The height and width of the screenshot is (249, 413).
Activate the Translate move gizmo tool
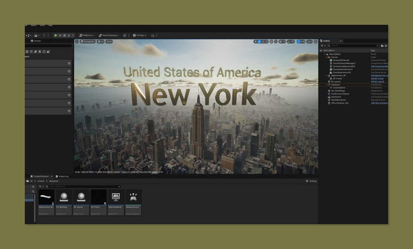259,41
